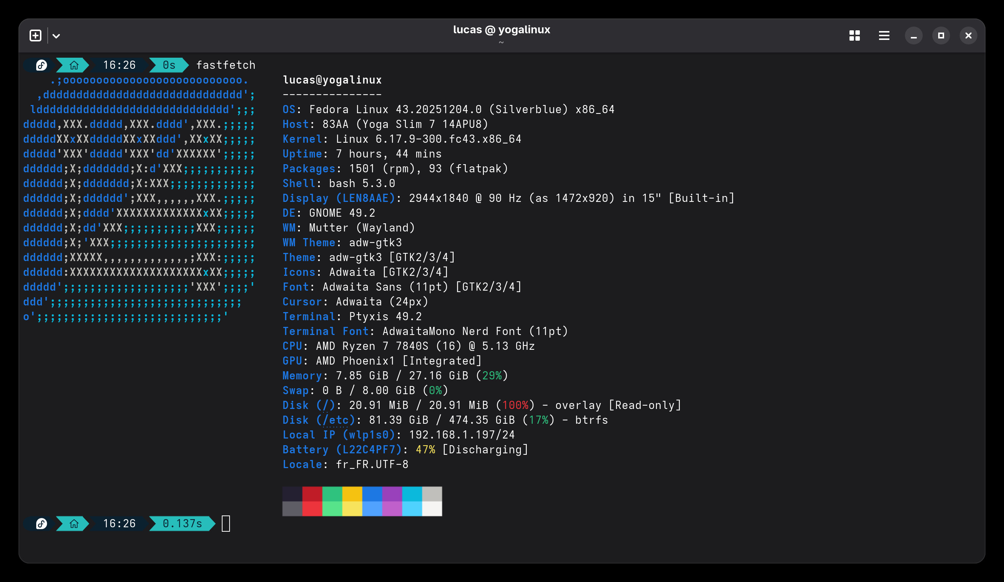Click the bright green color swatch
Image resolution: width=1004 pixels, height=582 pixels.
coord(332,509)
